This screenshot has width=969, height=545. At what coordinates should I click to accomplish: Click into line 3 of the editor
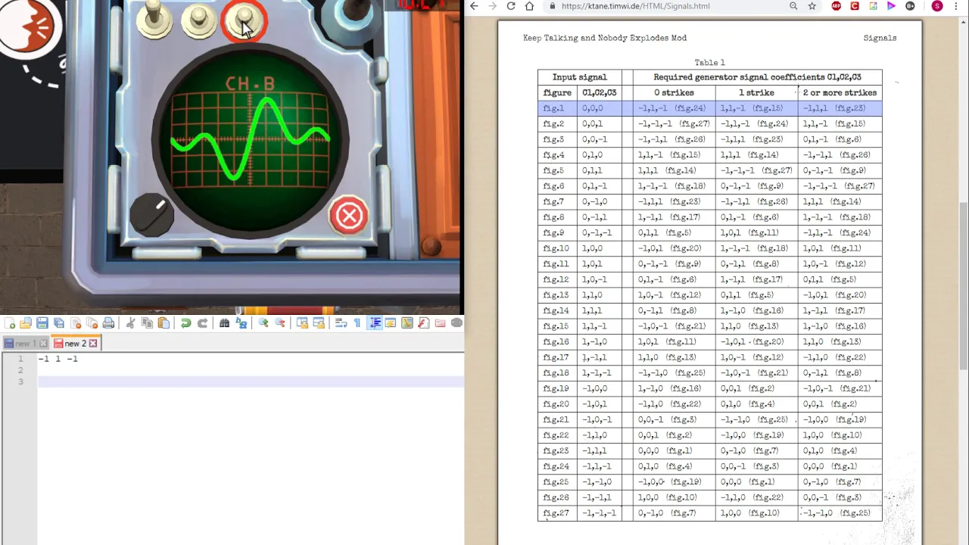tap(251, 381)
